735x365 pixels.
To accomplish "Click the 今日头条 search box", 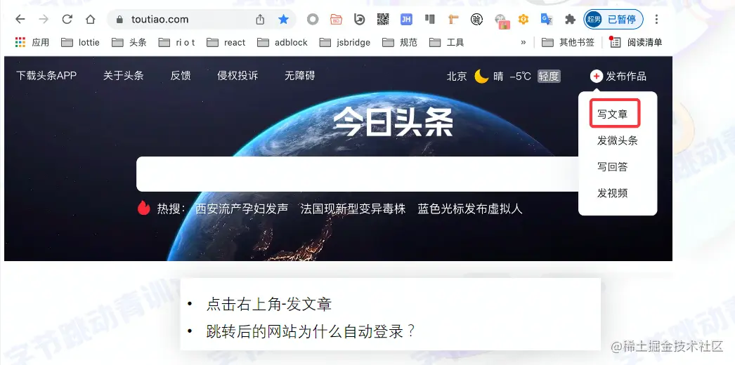I will [358, 174].
